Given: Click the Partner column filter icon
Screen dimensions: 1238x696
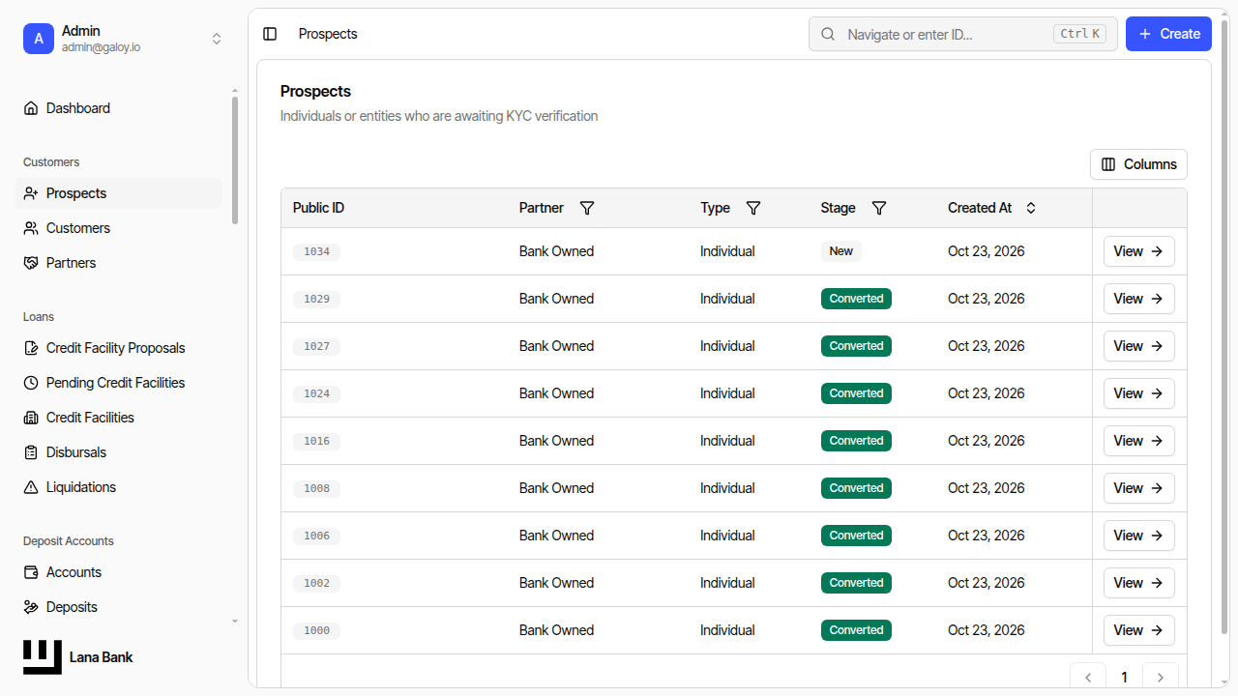Looking at the screenshot, I should tap(587, 208).
